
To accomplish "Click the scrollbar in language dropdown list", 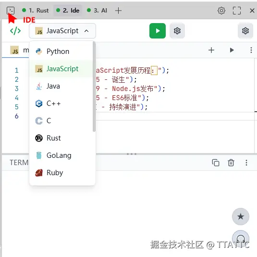I will click(94, 87).
